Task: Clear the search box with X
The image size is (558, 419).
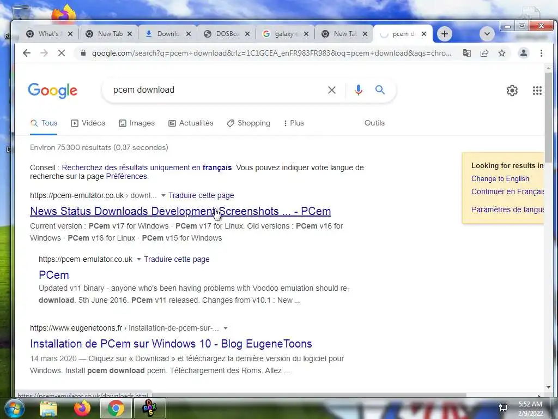Action: pos(332,90)
